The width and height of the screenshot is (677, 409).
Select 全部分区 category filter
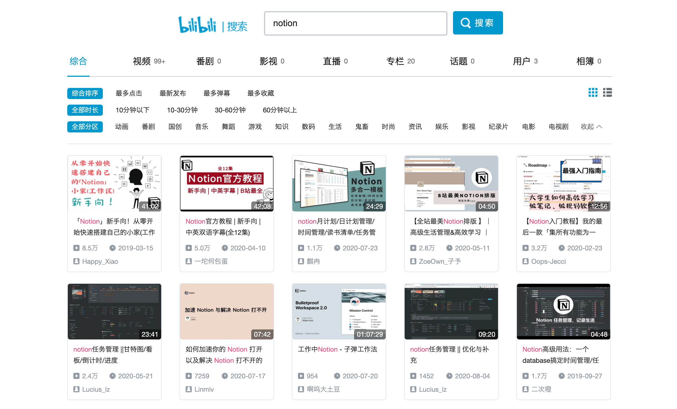[x=85, y=127]
